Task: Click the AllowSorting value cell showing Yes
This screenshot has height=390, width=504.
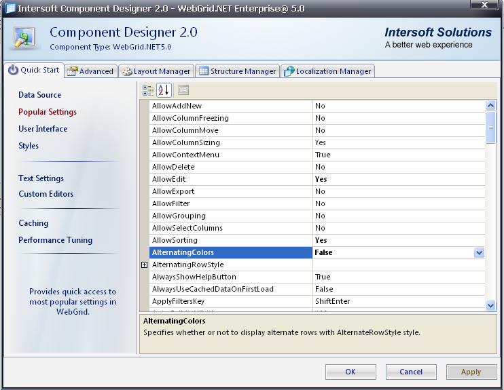Action: point(399,240)
